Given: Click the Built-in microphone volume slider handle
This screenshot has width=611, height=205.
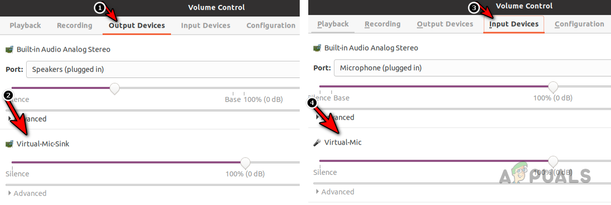Looking at the screenshot, I should pyautogui.click(x=553, y=86).
